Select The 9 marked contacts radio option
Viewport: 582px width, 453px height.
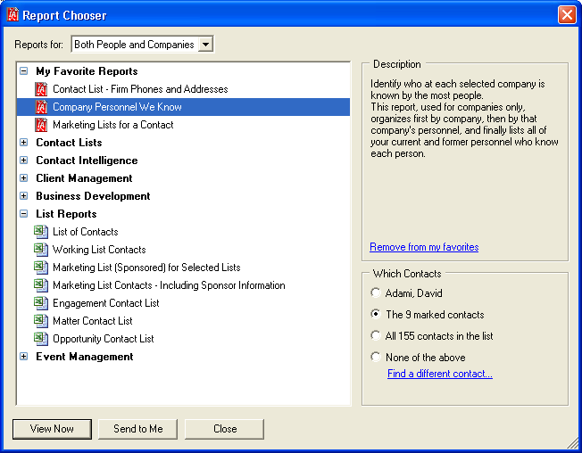tap(376, 315)
